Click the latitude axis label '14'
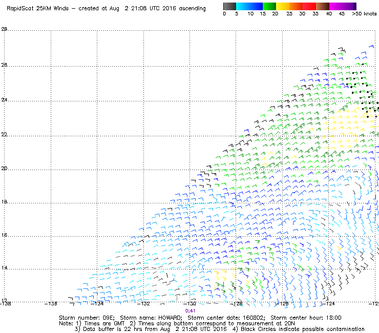Image resolution: width=379 pixels, height=333 pixels. [4, 268]
